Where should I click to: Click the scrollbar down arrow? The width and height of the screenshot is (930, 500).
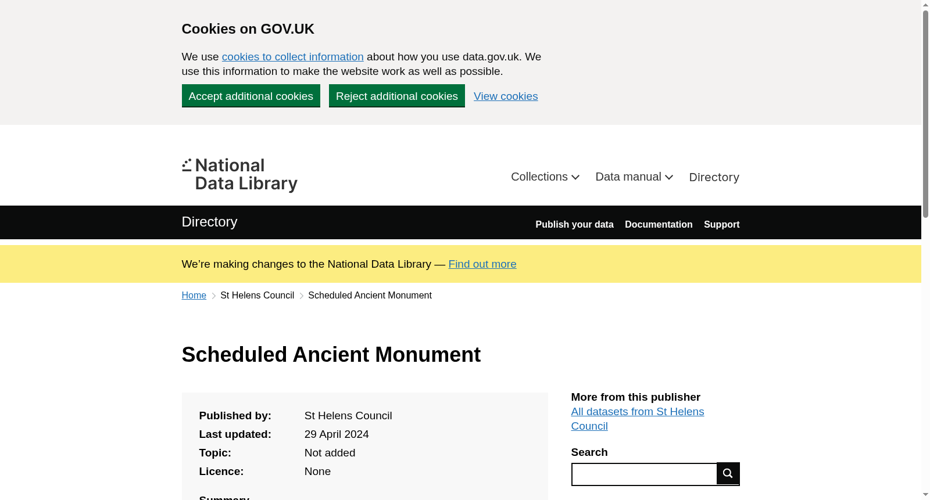tap(925, 495)
